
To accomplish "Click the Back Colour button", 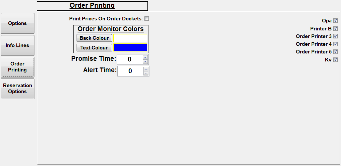I will tap(94, 38).
